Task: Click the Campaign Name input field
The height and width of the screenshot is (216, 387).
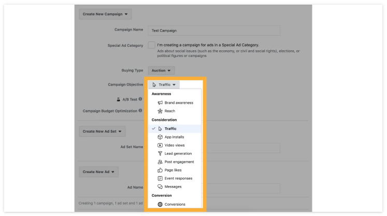Action: (x=214, y=31)
